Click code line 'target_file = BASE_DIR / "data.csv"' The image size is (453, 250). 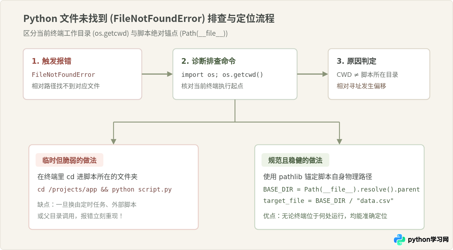[329, 201]
